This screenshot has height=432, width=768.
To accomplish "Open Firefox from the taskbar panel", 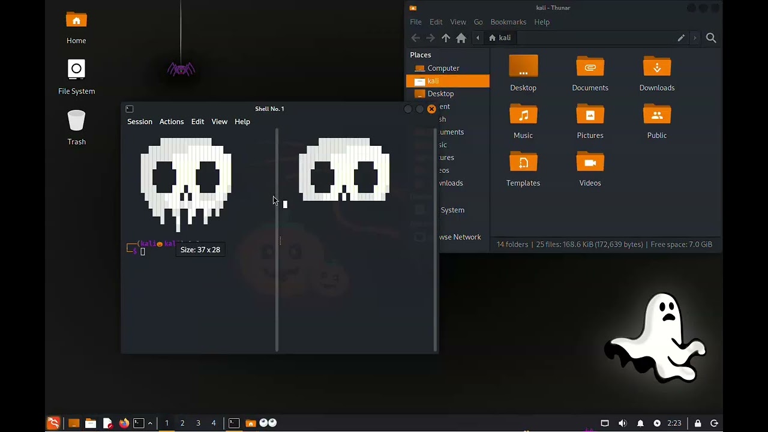I will point(124,423).
